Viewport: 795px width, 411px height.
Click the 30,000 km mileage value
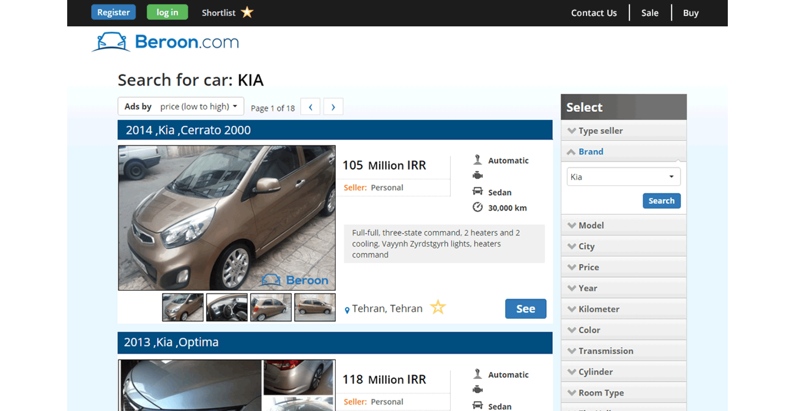(507, 208)
